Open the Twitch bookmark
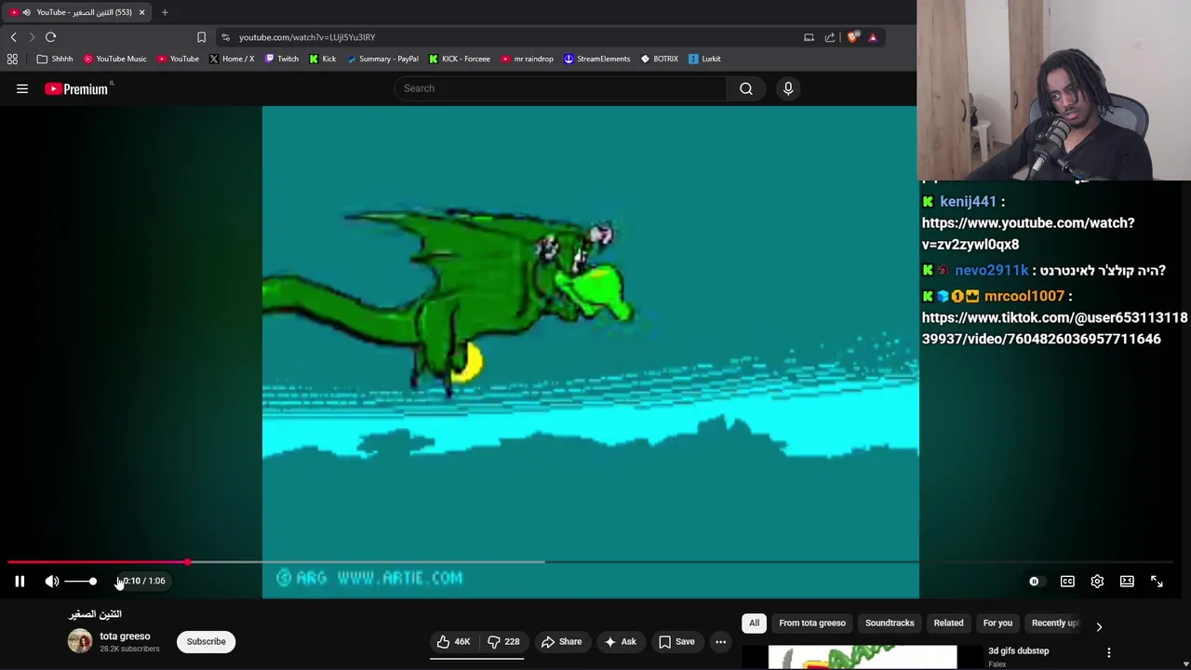 pos(282,59)
